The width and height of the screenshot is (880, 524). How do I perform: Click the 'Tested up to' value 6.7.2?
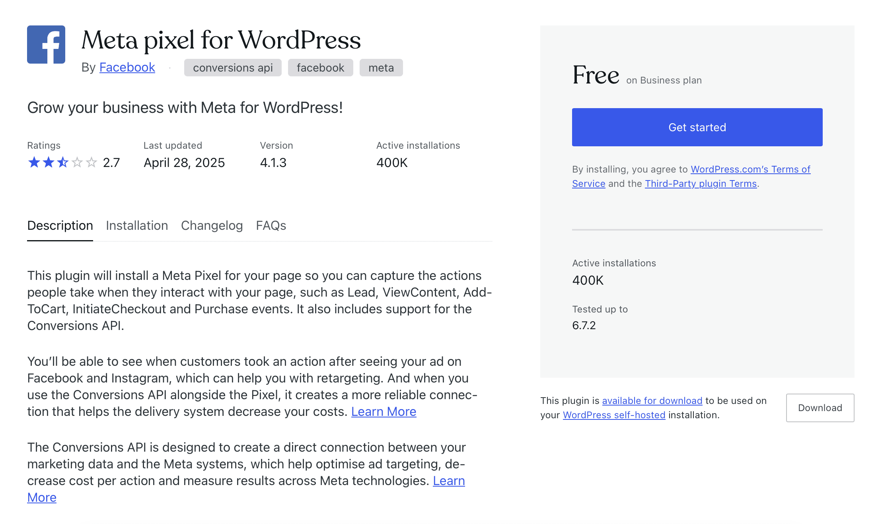[584, 326]
